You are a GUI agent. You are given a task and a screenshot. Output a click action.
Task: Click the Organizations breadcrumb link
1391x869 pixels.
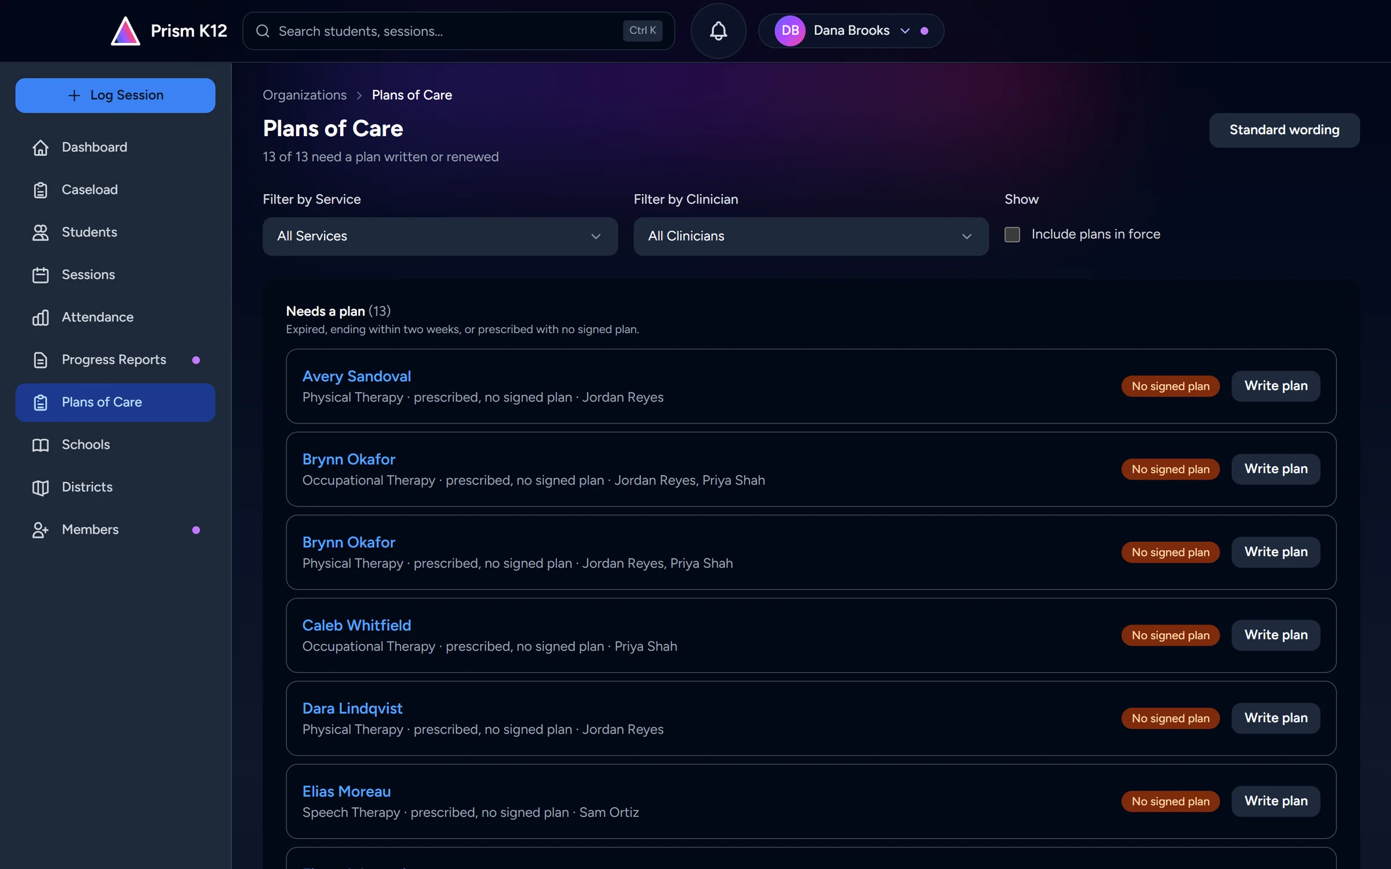point(304,95)
